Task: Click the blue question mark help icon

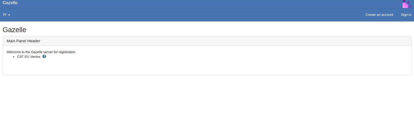Action: coord(44,57)
